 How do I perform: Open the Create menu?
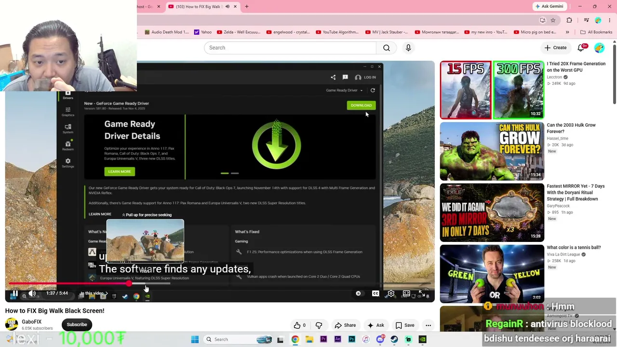click(x=555, y=48)
